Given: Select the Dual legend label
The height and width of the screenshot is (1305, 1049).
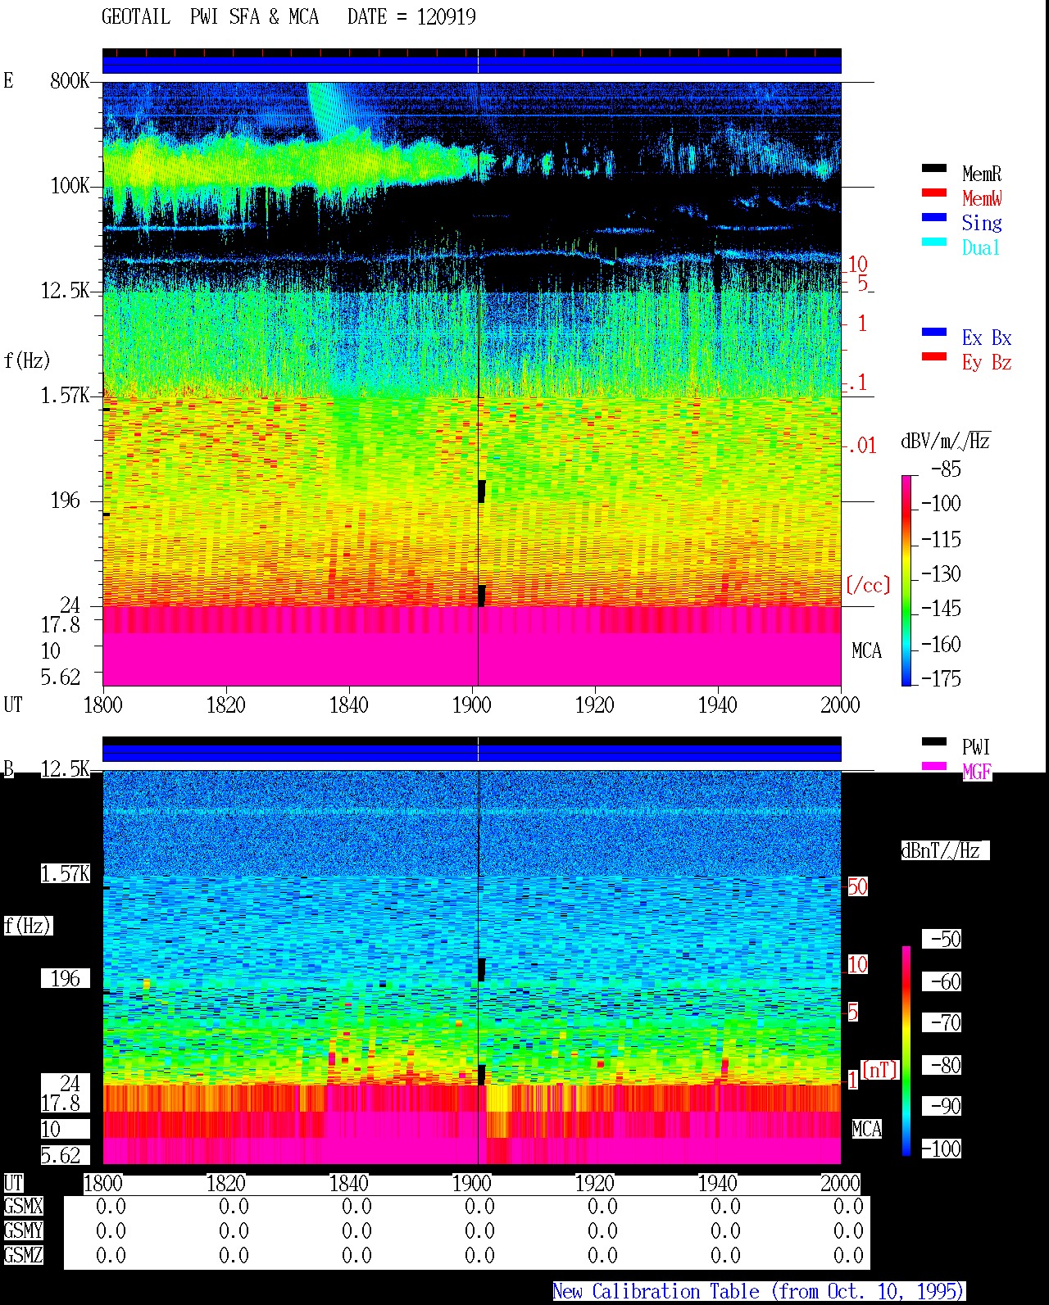Looking at the screenshot, I should (982, 247).
